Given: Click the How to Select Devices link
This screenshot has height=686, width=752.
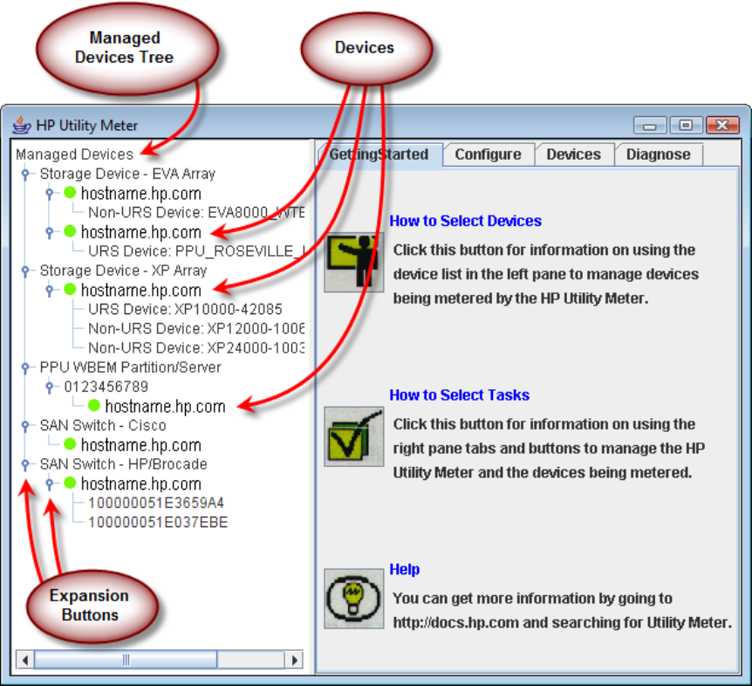Looking at the screenshot, I should tap(465, 221).
